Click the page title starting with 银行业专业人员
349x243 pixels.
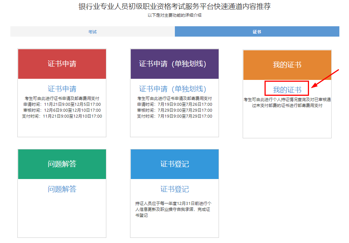click(174, 6)
